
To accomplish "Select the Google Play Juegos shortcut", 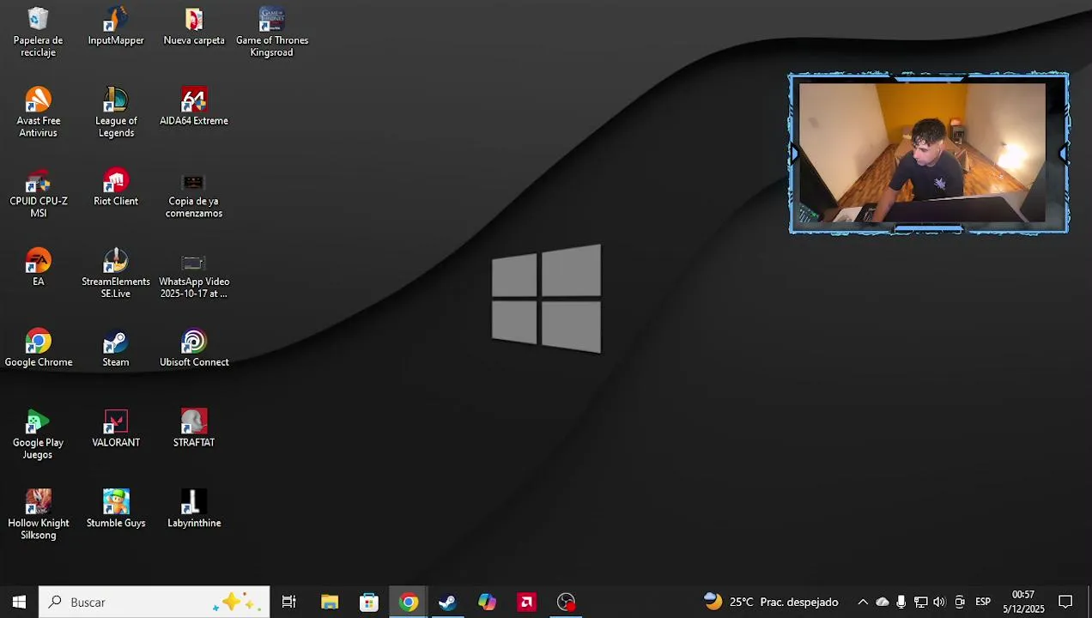I will [x=38, y=434].
